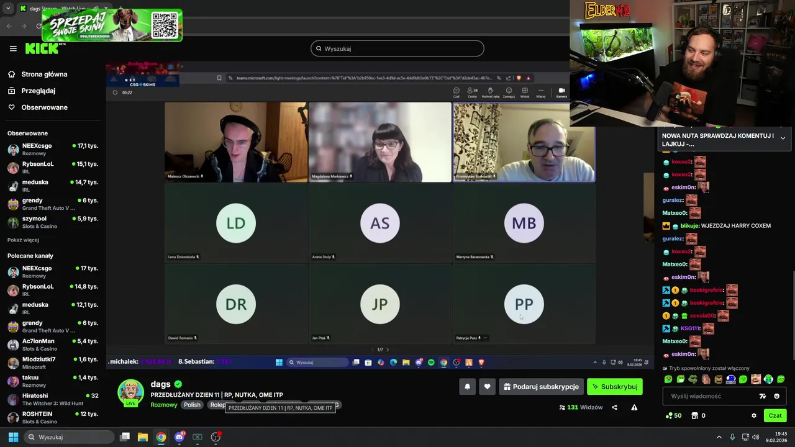
Task: Send message with Czat button
Action: pyautogui.click(x=775, y=416)
